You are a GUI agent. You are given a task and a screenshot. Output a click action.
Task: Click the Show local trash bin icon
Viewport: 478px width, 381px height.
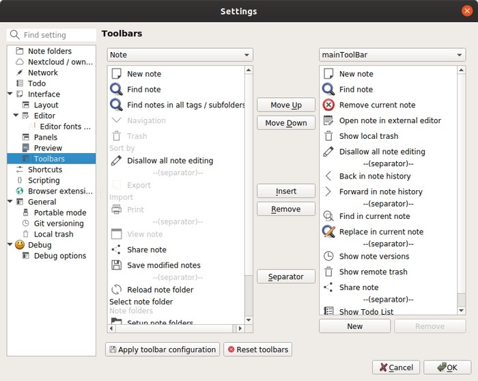[328, 136]
